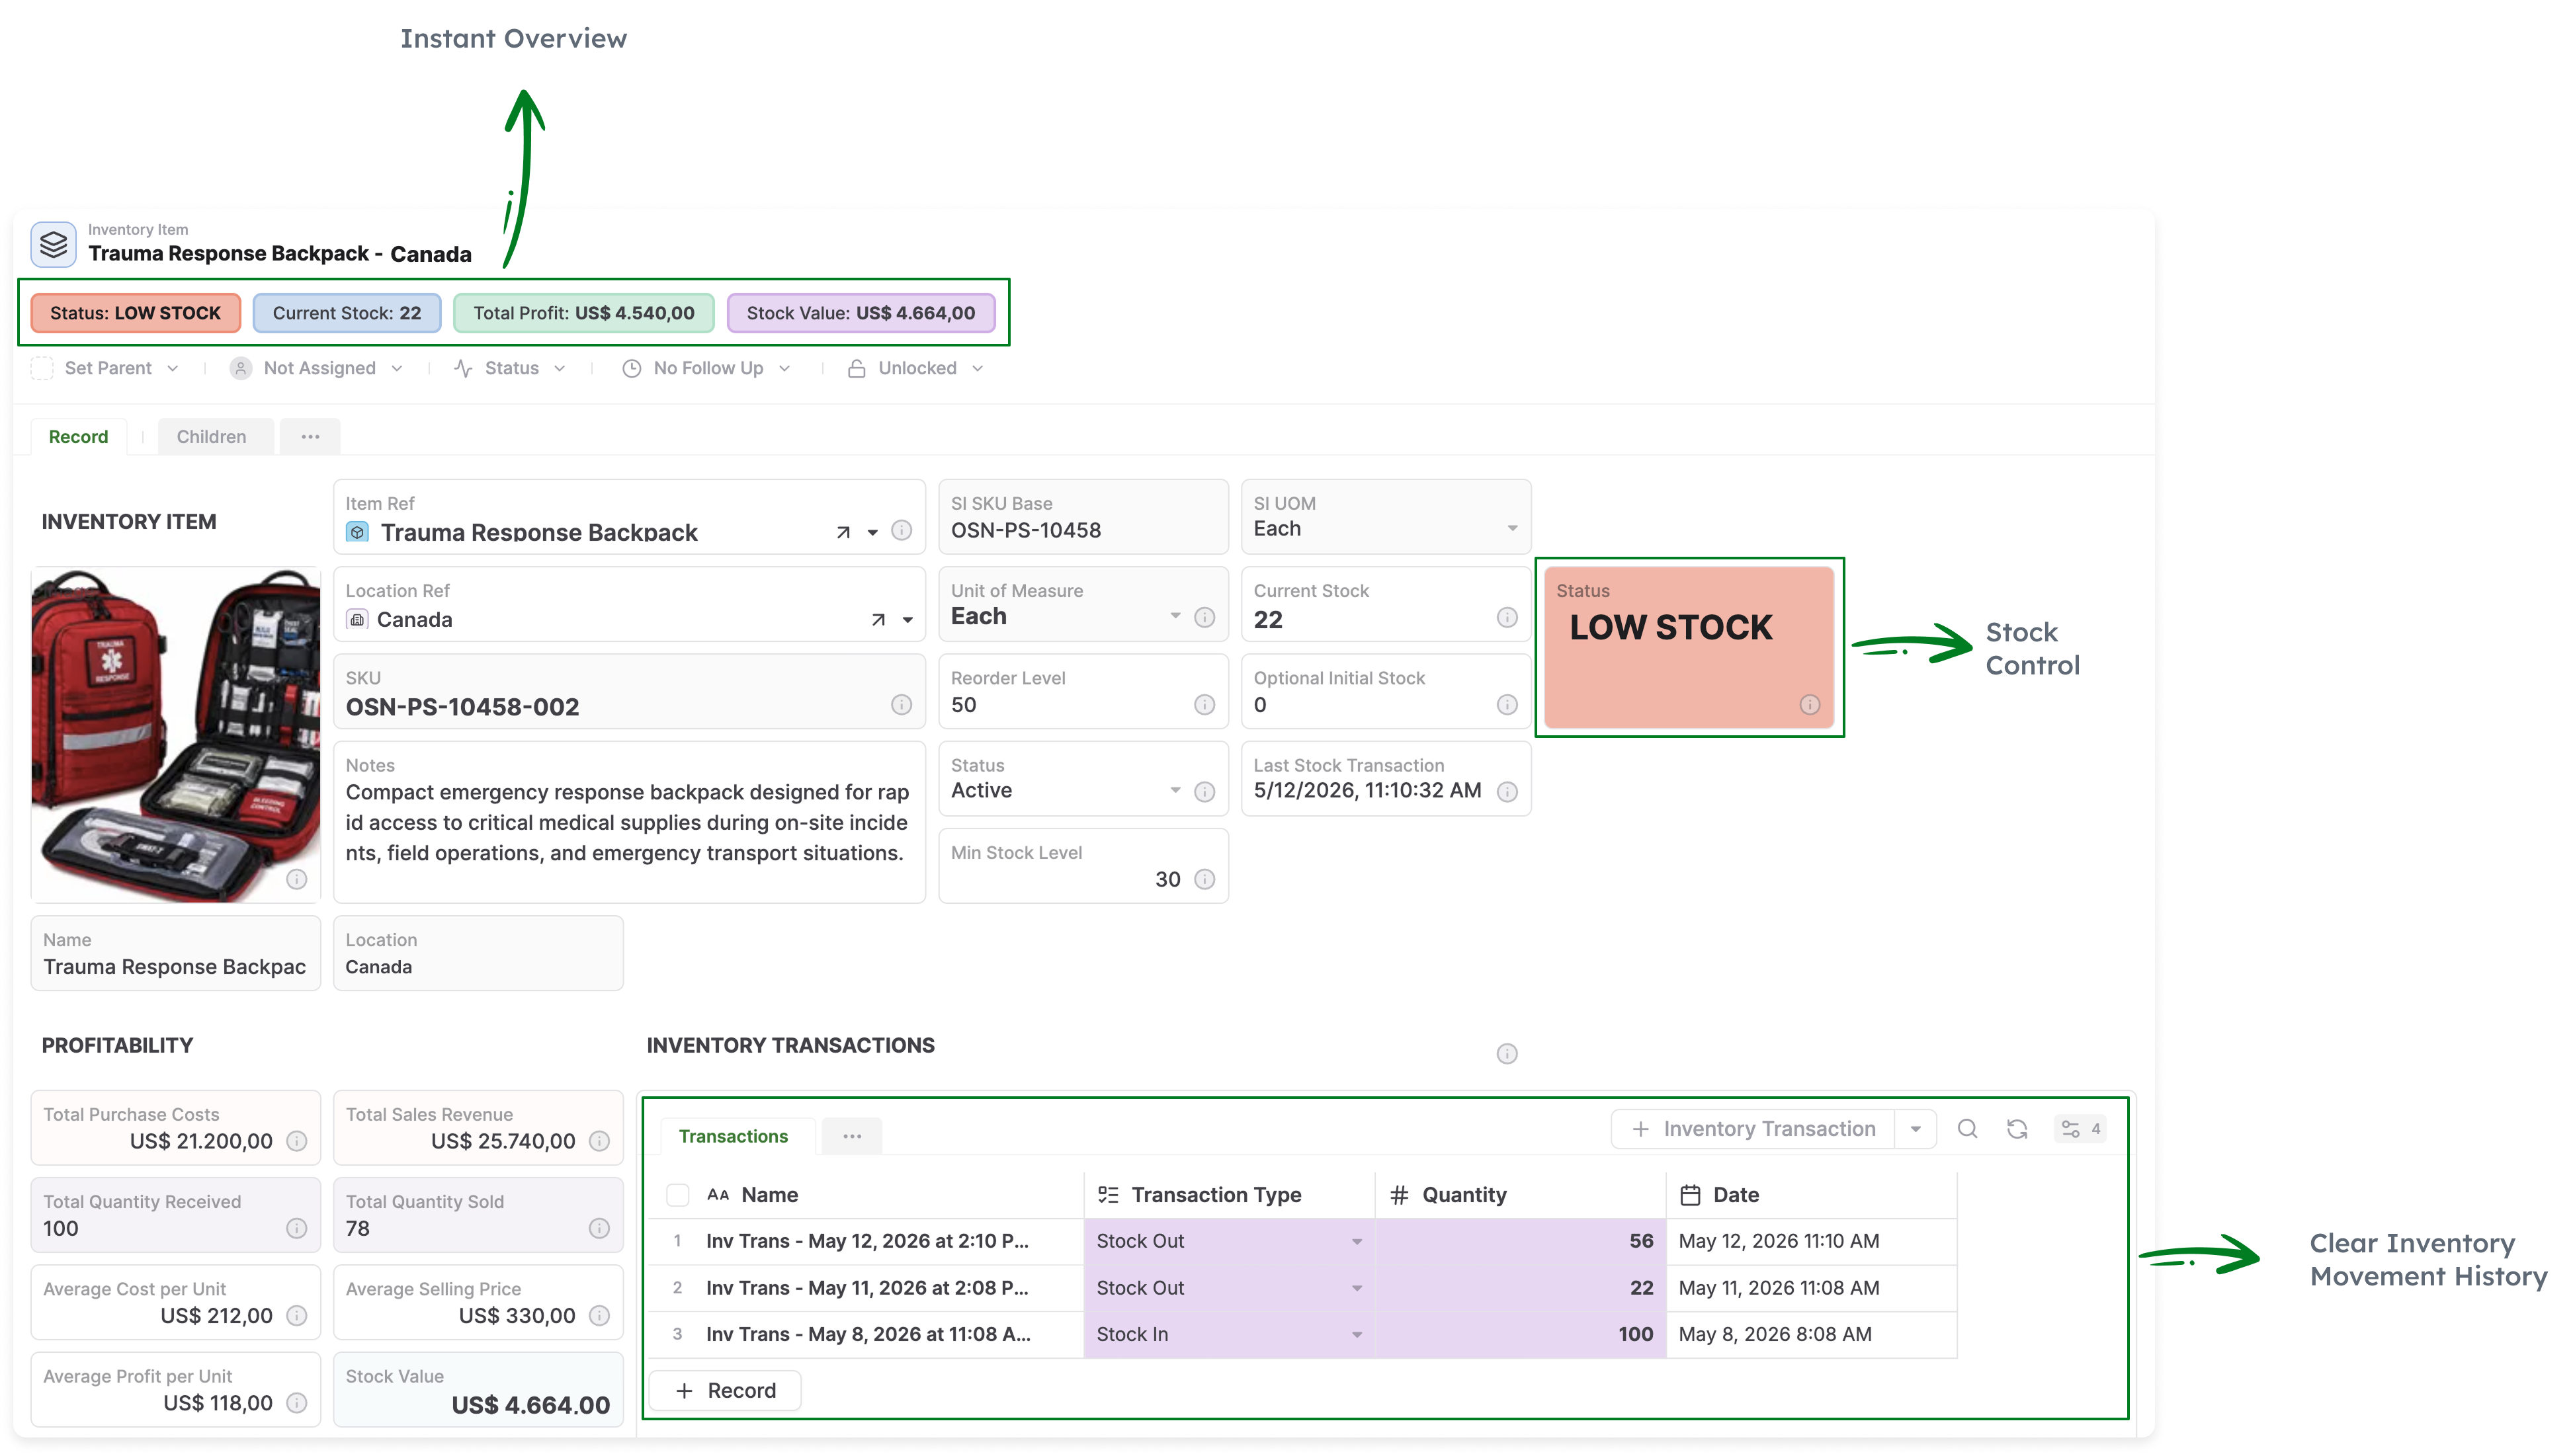Expand the Set Parent dropdown

pyautogui.click(x=173, y=369)
